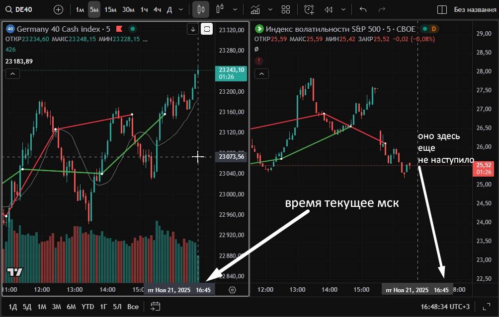Switch to the 1ч timeframe
Image resolution: width=499 pixels, height=317 pixels.
(144, 9)
